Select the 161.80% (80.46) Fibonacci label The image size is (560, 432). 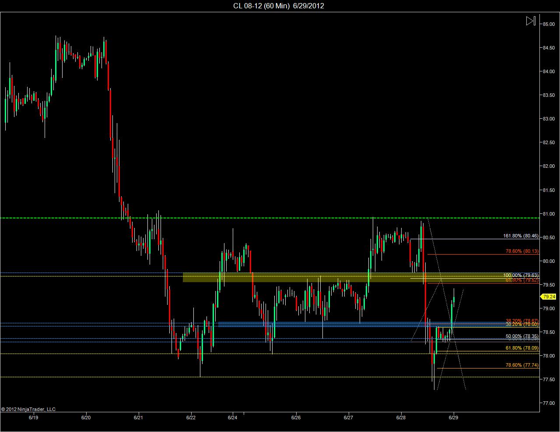[x=521, y=236]
